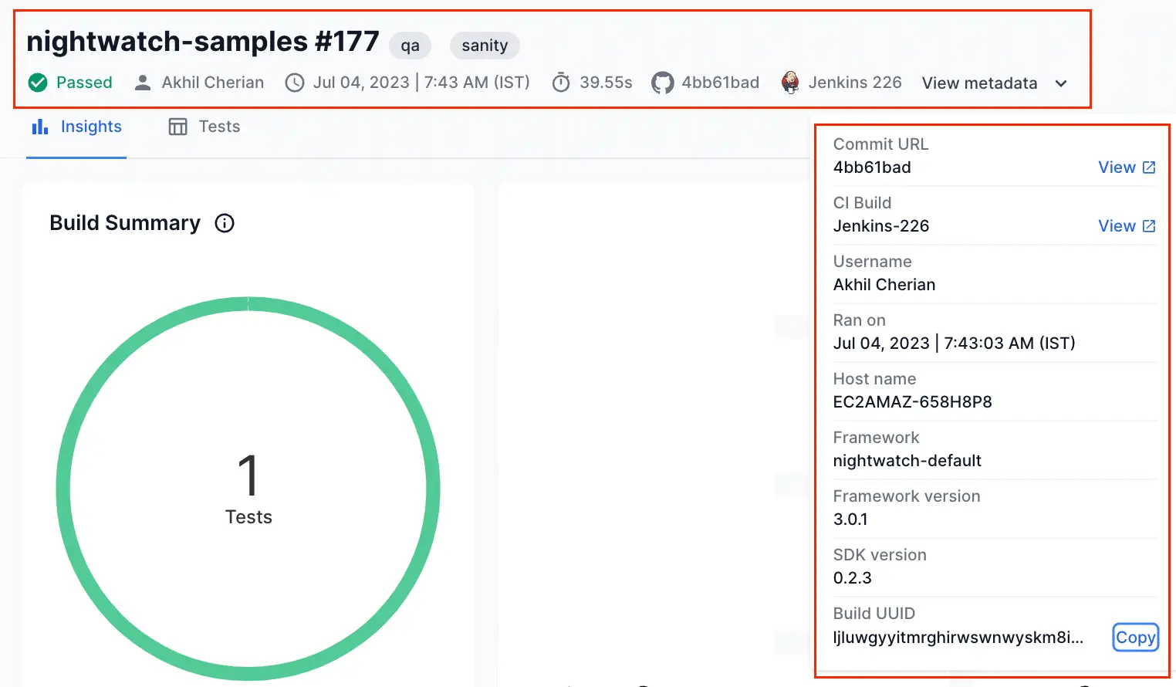The height and width of the screenshot is (687, 1176).
Task: Click Akhil Cherian under Username
Action: (x=884, y=285)
